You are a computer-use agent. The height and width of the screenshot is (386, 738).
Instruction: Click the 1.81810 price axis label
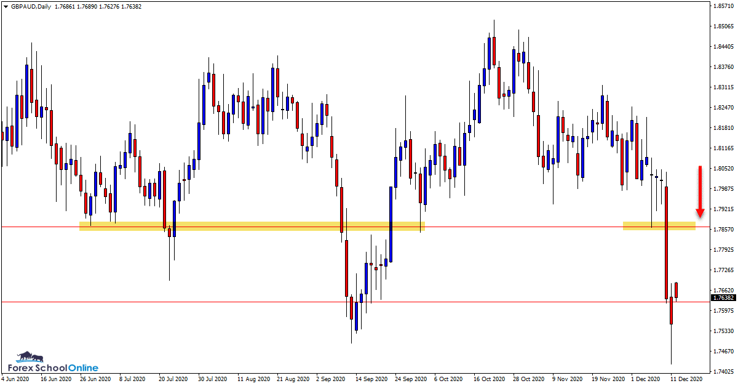point(724,128)
